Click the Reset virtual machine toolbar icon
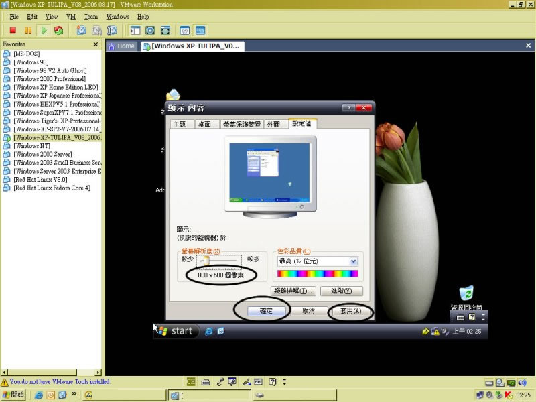This screenshot has height=402, width=536. click(59, 30)
